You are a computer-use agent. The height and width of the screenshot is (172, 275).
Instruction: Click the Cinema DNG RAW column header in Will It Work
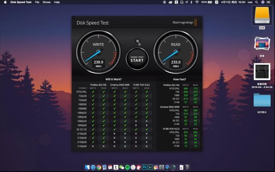120,85
